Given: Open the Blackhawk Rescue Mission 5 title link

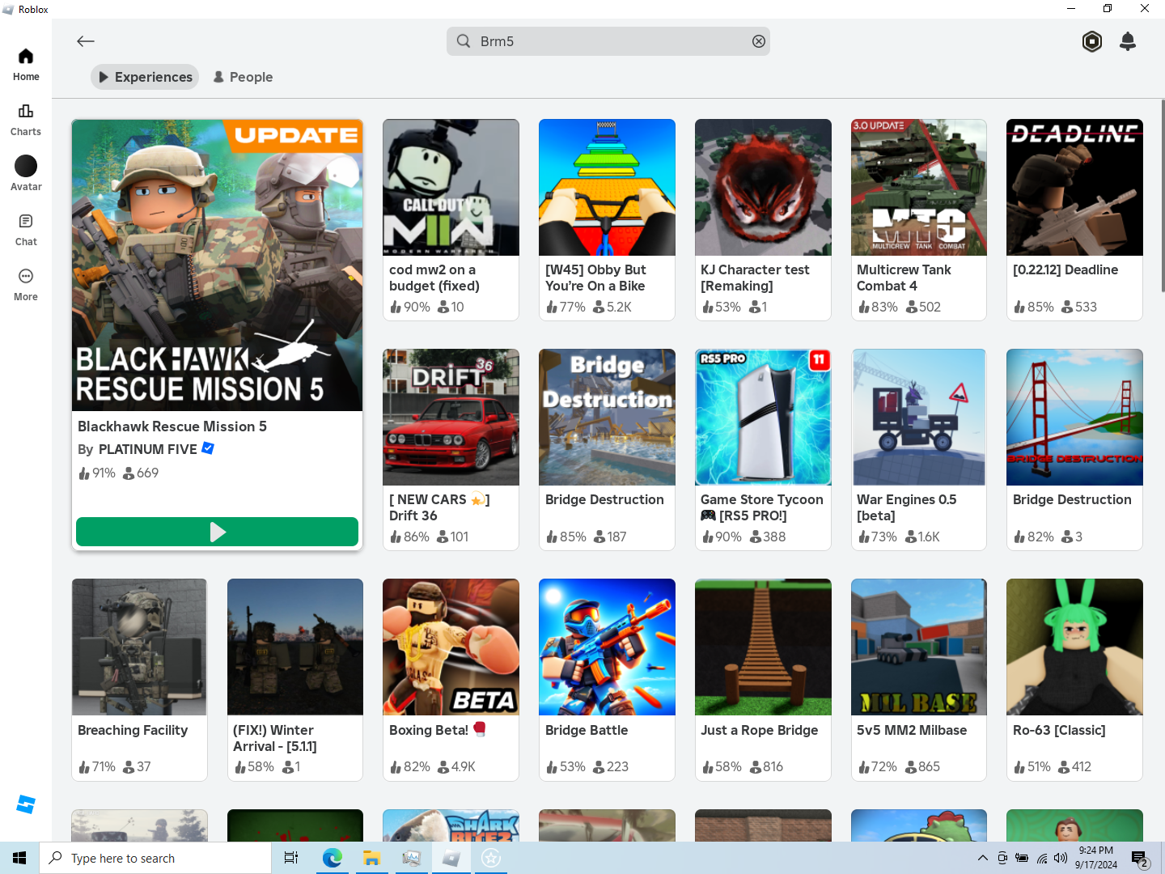Looking at the screenshot, I should pyautogui.click(x=172, y=426).
